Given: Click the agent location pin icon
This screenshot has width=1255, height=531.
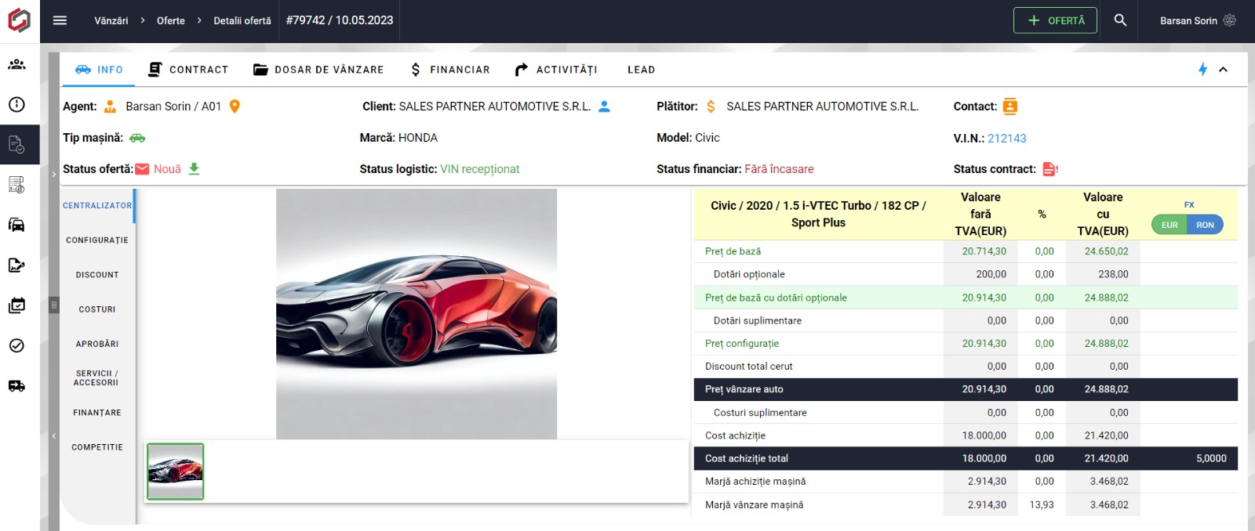Looking at the screenshot, I should point(235,107).
